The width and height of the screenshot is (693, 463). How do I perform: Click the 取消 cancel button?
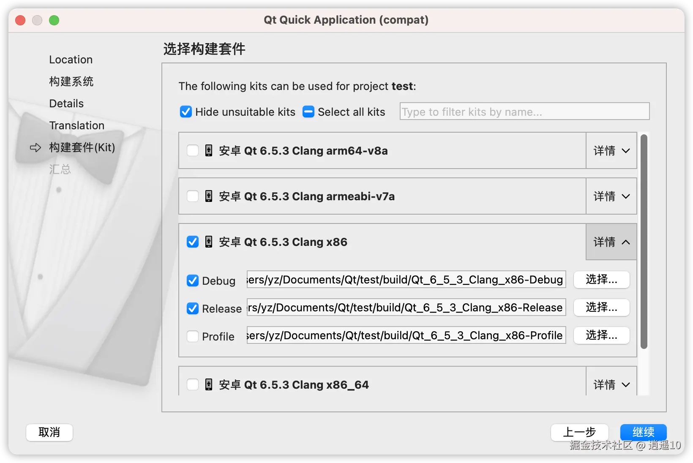(49, 433)
